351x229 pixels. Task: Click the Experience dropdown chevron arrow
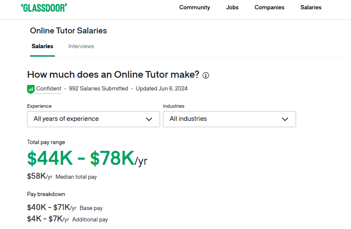149,119
